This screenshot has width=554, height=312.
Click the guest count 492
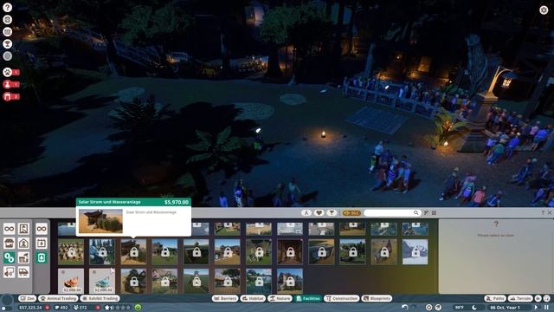(x=63, y=308)
